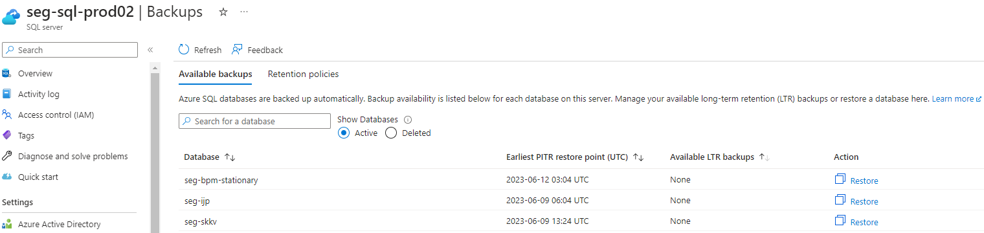Collapse the sidebar with the double chevron
Image resolution: width=984 pixels, height=233 pixels.
(150, 50)
